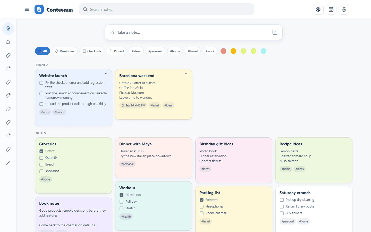Check the Oat milk grocery item
Image resolution: width=371 pixels, height=232 pixels.
pos(41,158)
